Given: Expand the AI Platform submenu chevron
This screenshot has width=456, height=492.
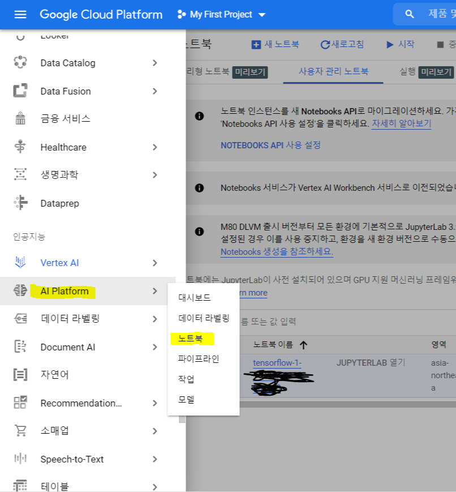Looking at the screenshot, I should [154, 291].
